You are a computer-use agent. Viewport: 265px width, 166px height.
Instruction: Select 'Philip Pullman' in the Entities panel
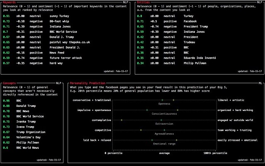point(195,63)
